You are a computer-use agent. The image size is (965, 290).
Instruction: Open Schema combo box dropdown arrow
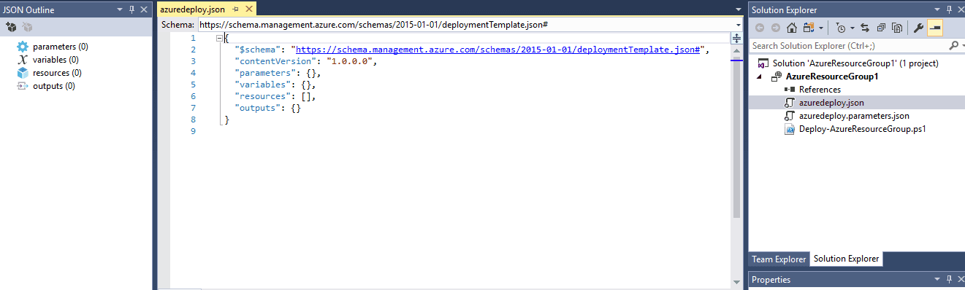(x=739, y=25)
